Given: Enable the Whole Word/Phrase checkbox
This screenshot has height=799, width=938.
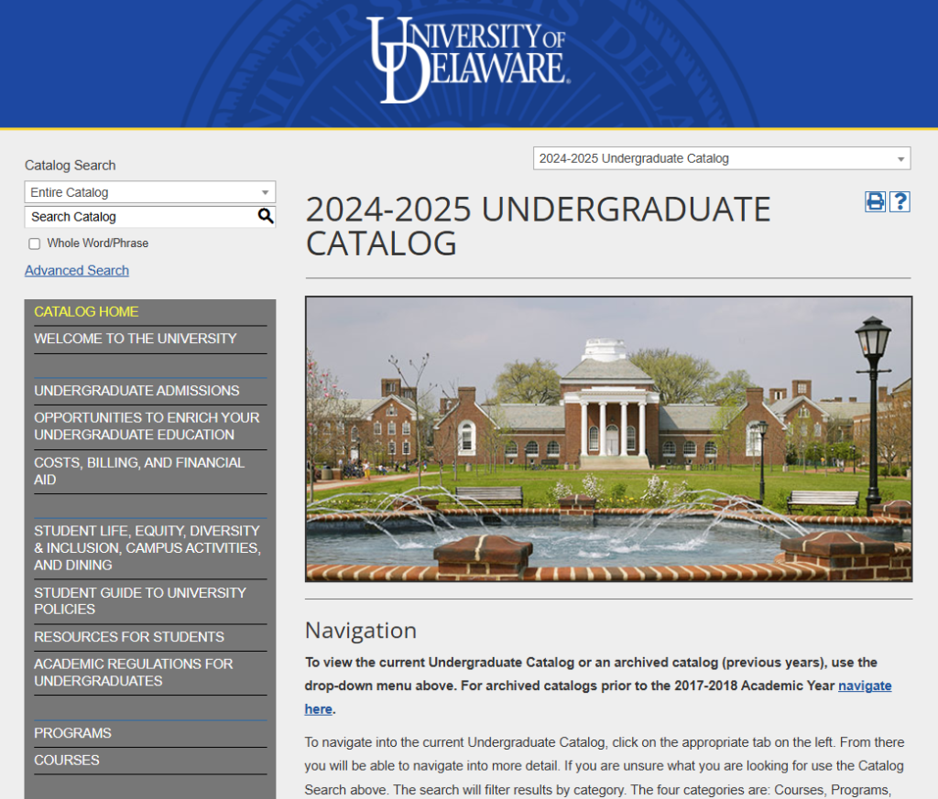Looking at the screenshot, I should [x=35, y=243].
